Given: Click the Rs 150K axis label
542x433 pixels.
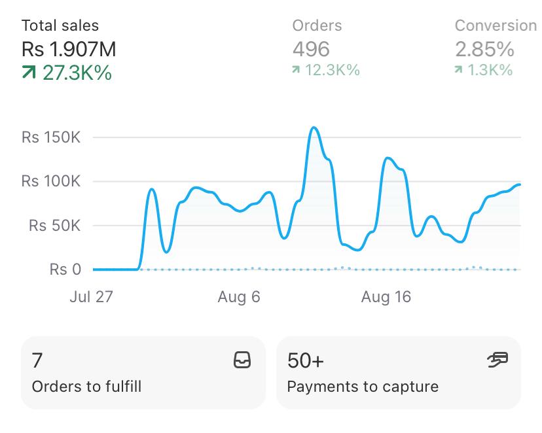Looking at the screenshot, I should [51, 137].
